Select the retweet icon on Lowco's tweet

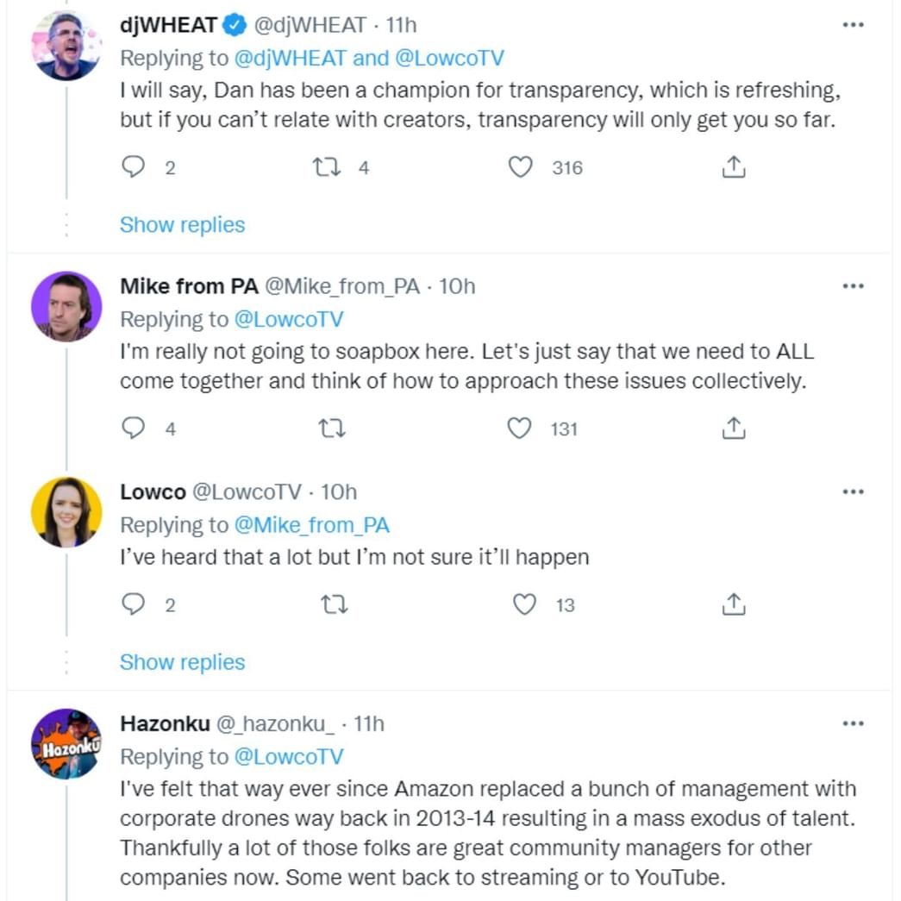(333, 605)
